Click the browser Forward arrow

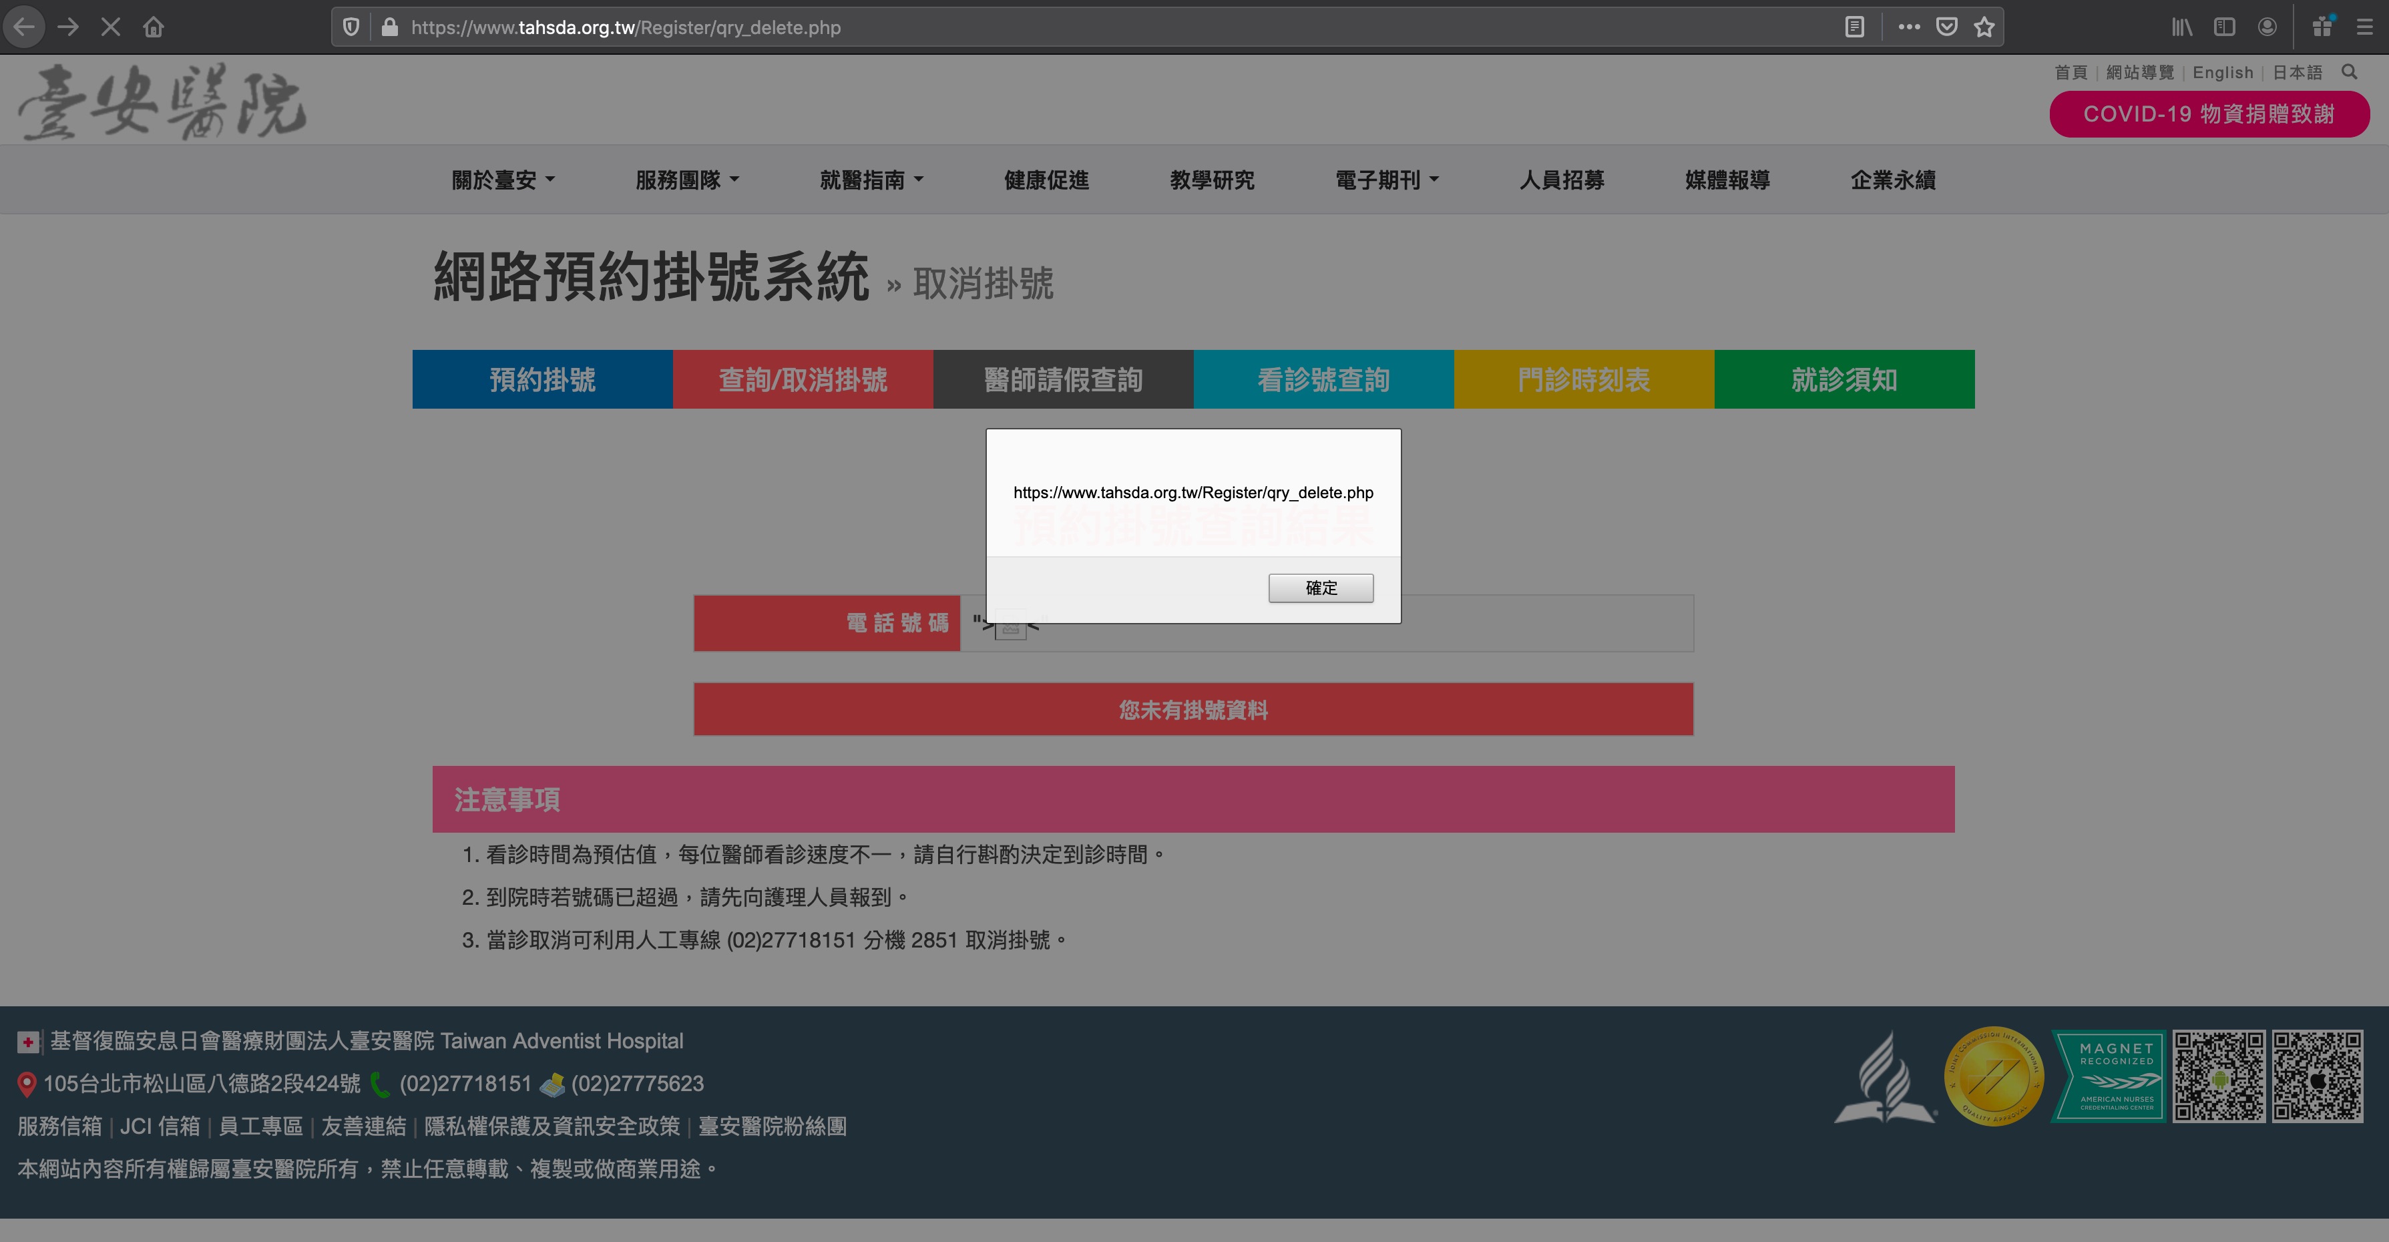coord(67,27)
